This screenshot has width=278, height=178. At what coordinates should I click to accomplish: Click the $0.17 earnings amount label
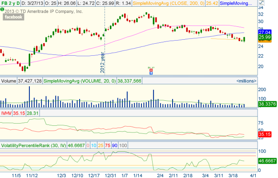(x=151, y=68)
